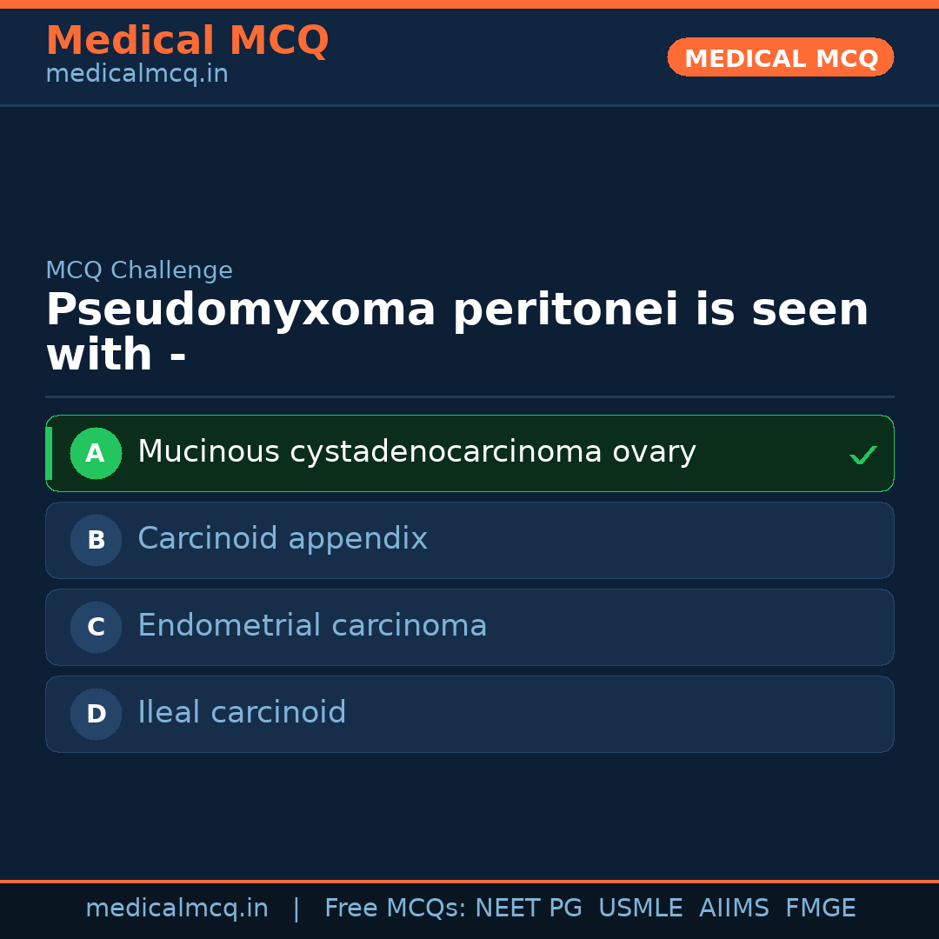
Task: Pick answer Ileal carcinoid
Action: pos(242,713)
